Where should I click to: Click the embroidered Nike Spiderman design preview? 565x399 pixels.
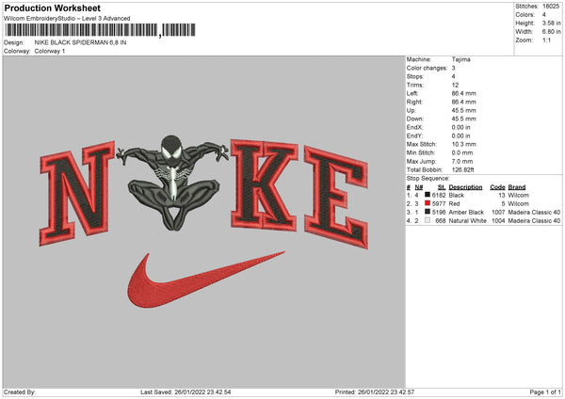(x=204, y=222)
